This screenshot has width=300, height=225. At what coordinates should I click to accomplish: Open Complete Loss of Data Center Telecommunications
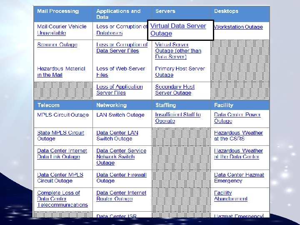62,199
